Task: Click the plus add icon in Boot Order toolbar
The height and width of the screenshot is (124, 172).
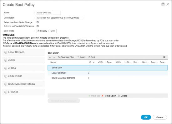Action: pos(50,57)
